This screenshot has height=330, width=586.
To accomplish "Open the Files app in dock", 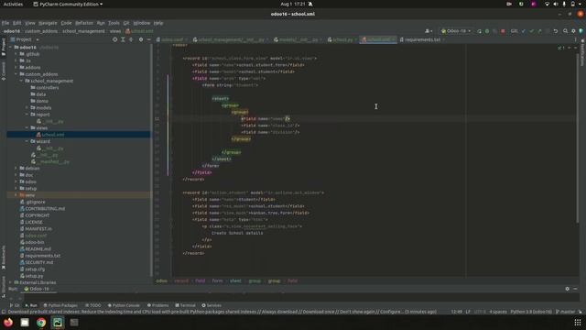I will pos(25,322).
